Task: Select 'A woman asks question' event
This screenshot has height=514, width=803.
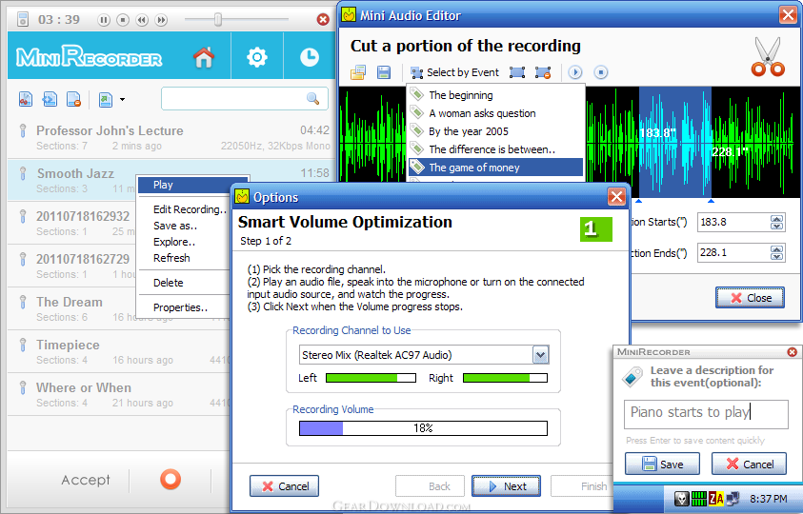Action: click(x=495, y=113)
